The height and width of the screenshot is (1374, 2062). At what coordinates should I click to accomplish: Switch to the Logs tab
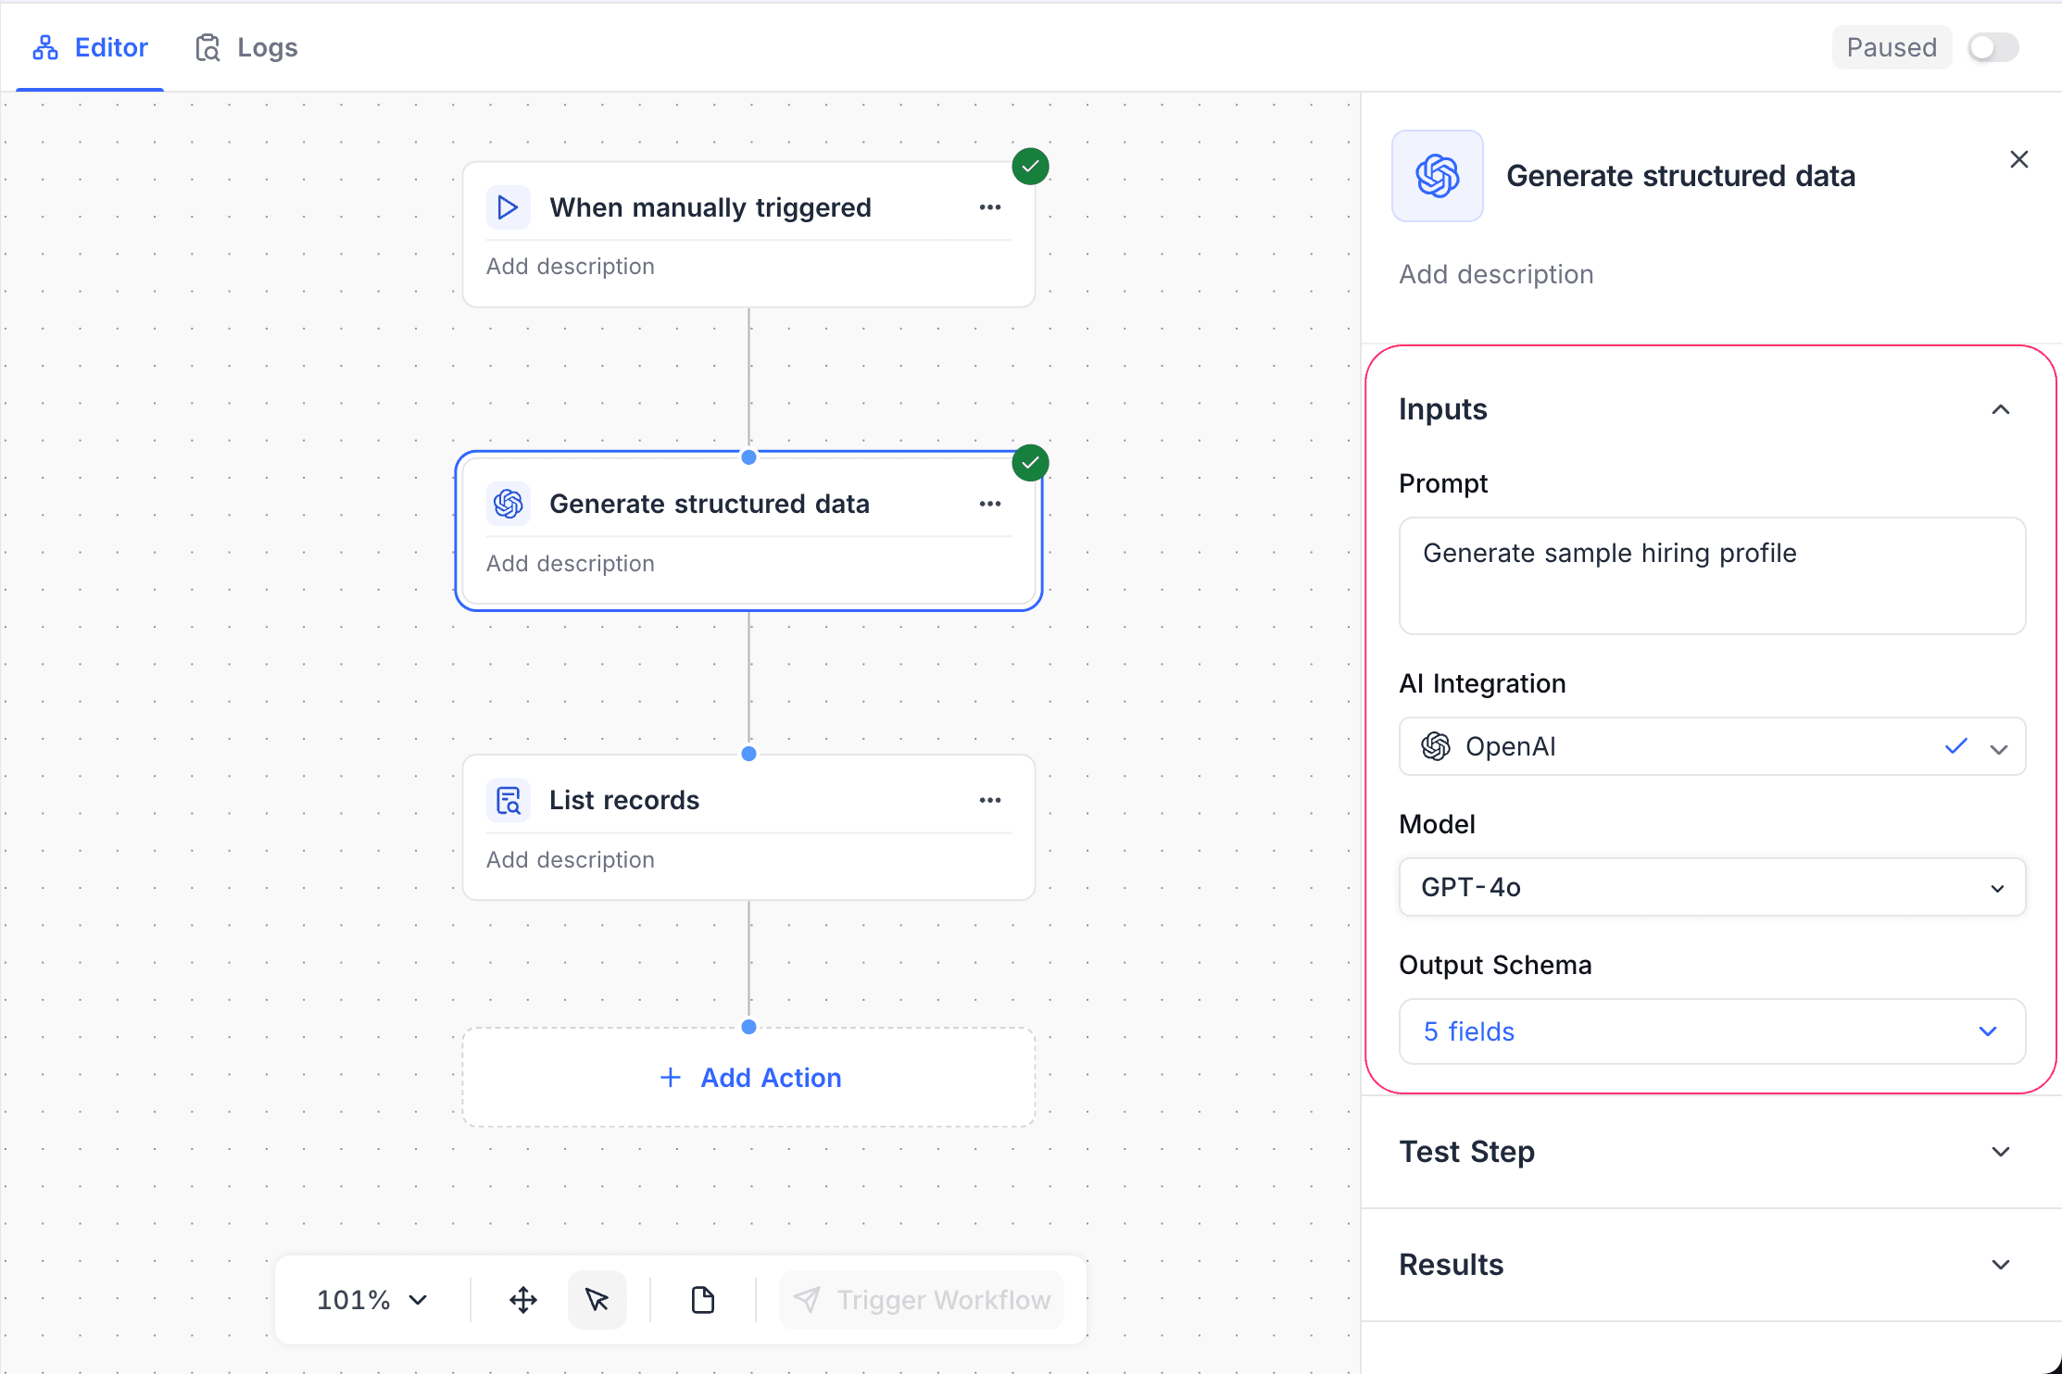coord(246,46)
